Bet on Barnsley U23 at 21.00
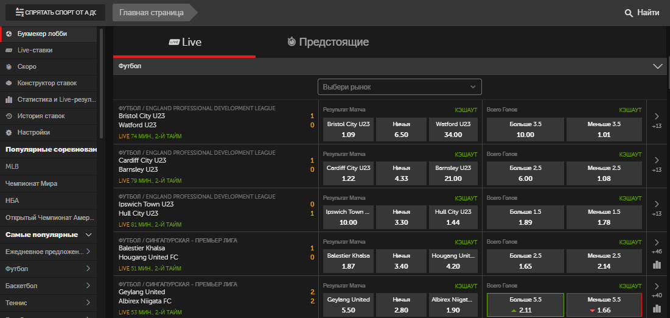Screen dimensions: 670x318 tap(453, 174)
